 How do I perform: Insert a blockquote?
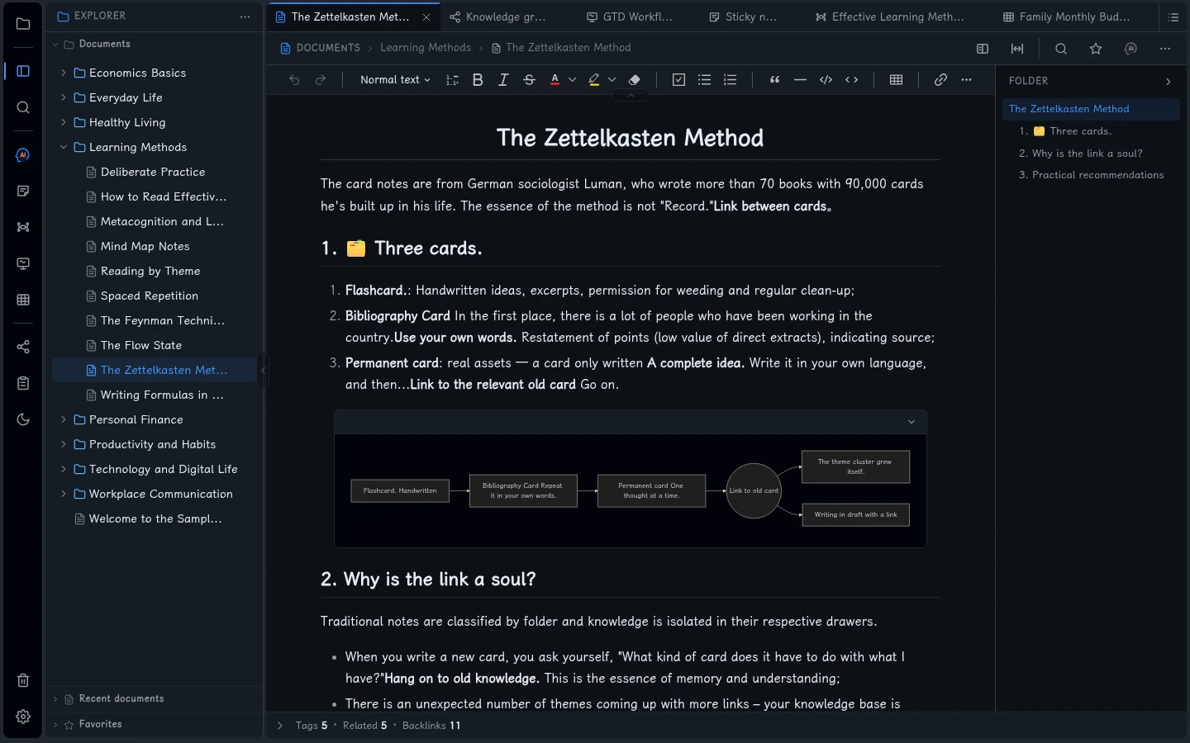pyautogui.click(x=774, y=80)
